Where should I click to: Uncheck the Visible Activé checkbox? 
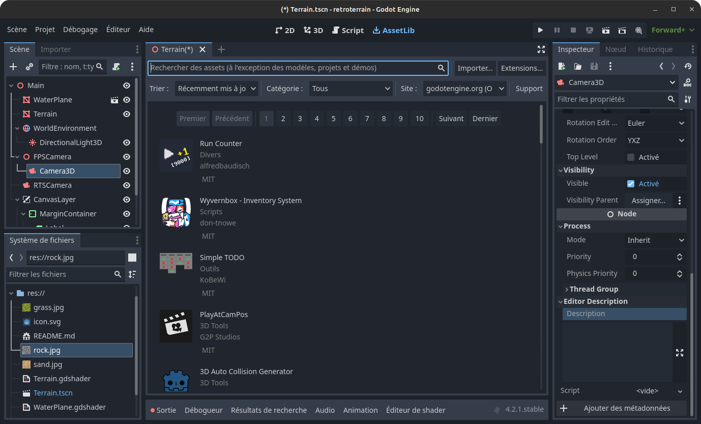(631, 184)
